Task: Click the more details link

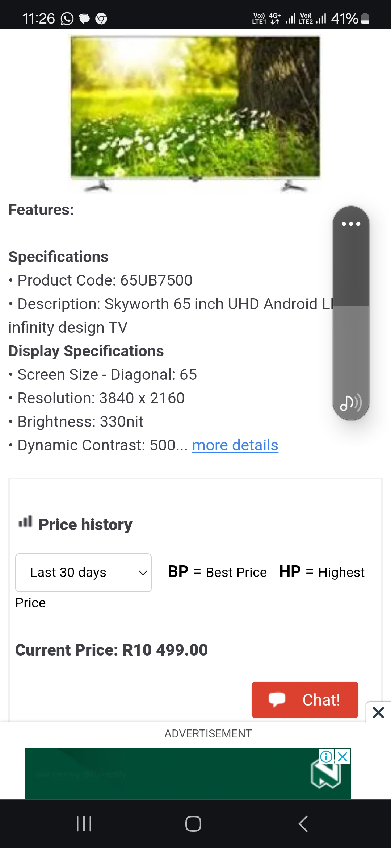Action: 235,445
